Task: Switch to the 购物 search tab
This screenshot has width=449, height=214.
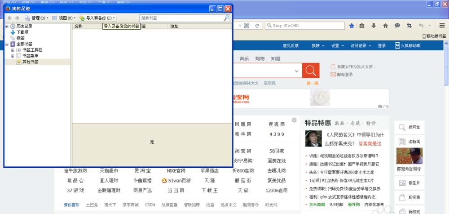Action: point(260,58)
